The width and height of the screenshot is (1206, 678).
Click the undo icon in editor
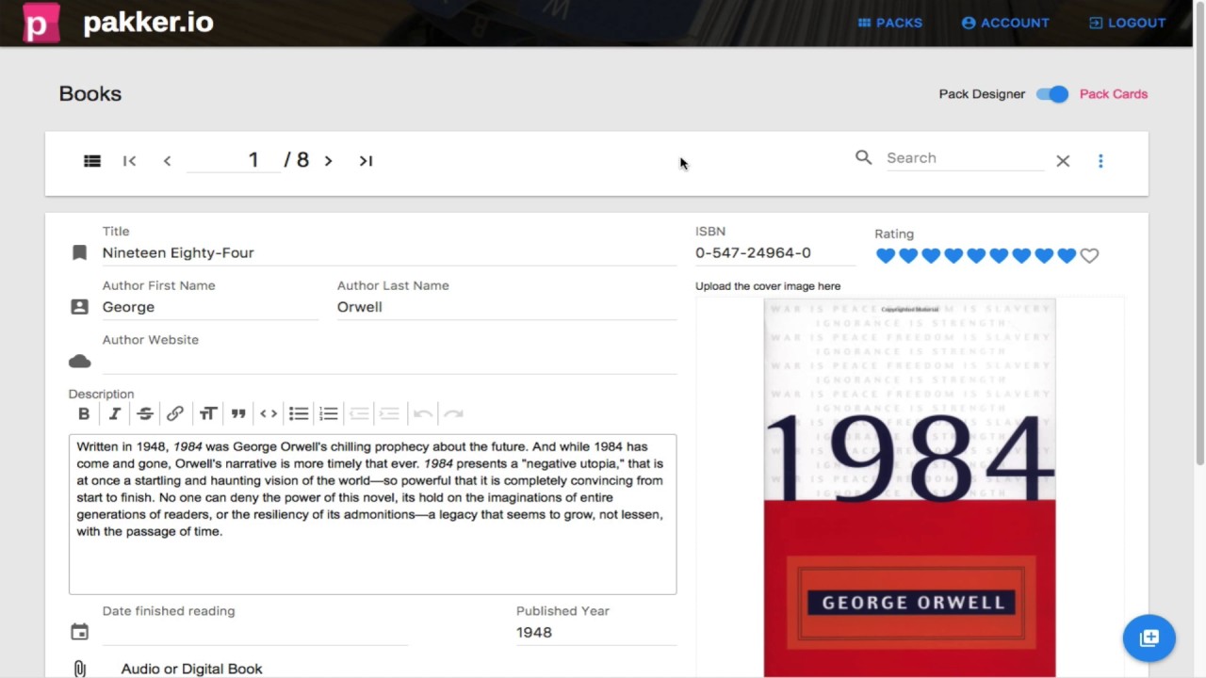pos(422,413)
